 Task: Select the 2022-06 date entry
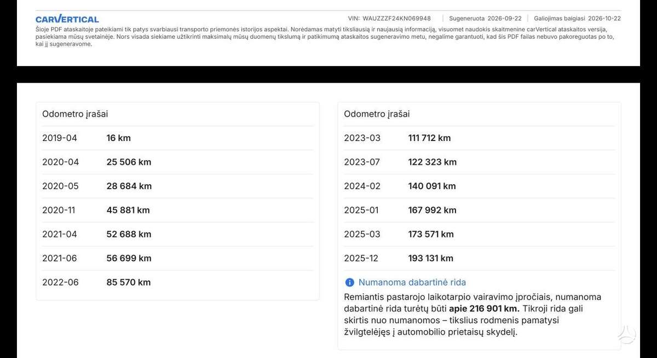click(x=60, y=283)
